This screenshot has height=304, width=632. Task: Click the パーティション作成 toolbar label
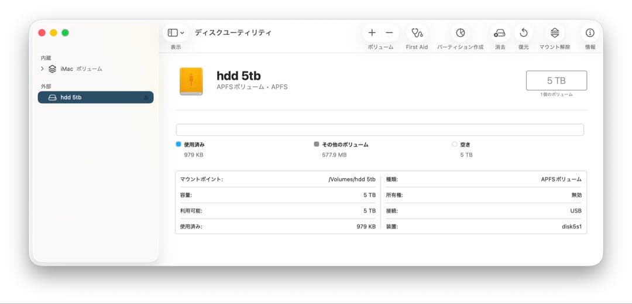461,47
